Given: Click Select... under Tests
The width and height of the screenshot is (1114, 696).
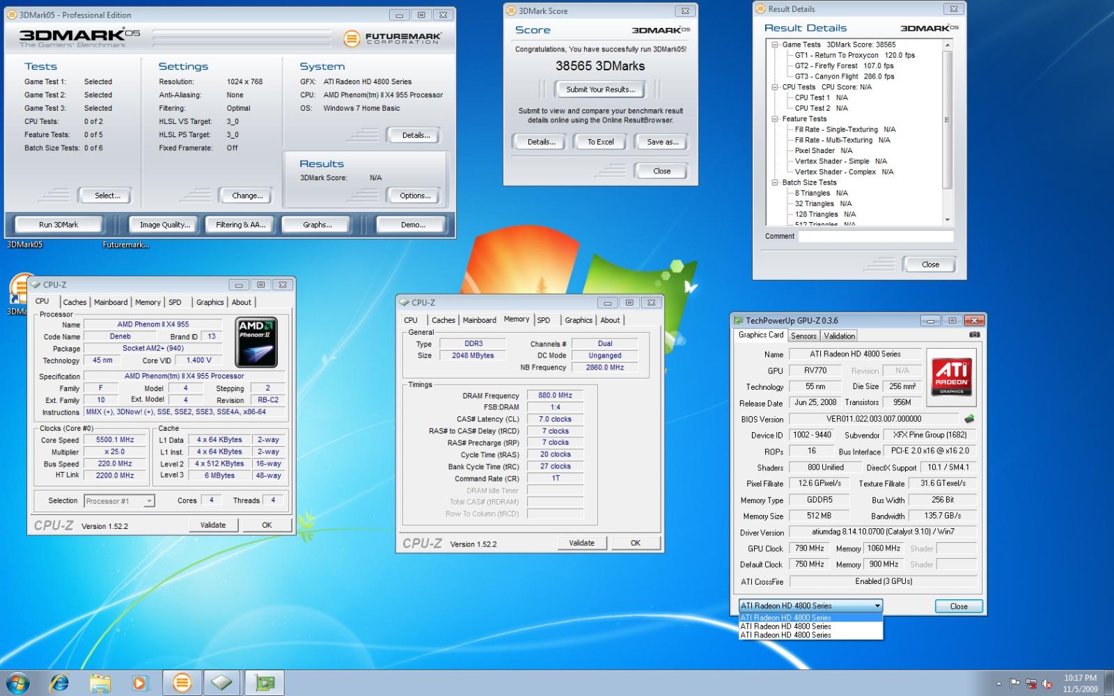Looking at the screenshot, I should (107, 196).
